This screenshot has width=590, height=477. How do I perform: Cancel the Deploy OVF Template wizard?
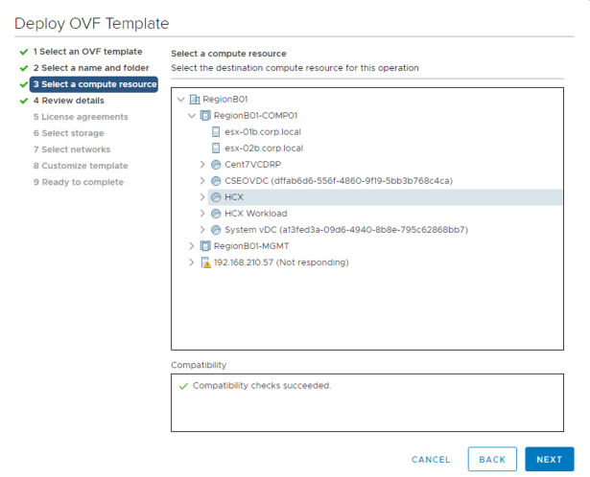click(431, 460)
